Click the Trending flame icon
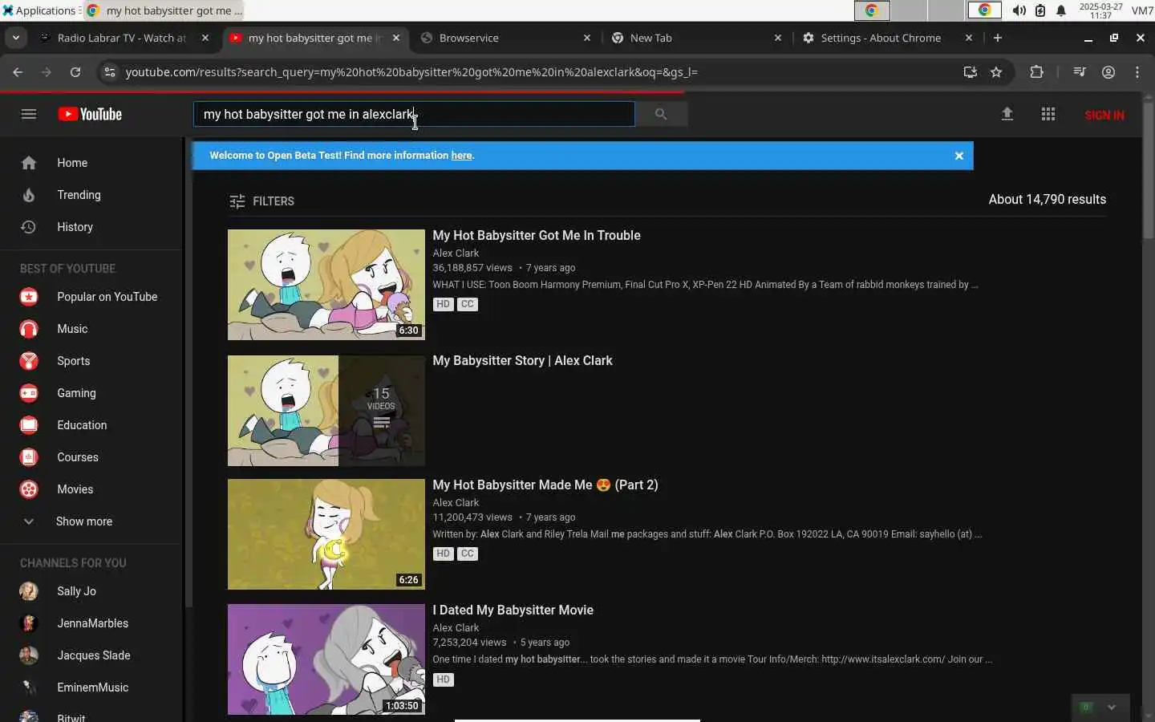 tap(29, 195)
